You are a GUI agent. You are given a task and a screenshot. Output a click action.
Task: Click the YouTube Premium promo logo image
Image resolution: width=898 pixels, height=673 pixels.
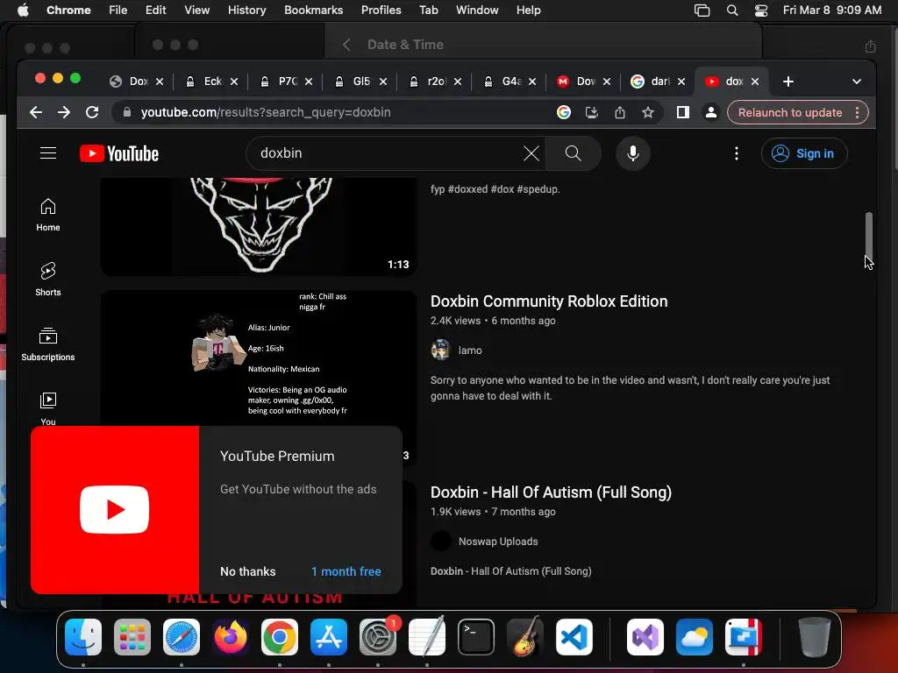pyautogui.click(x=115, y=510)
